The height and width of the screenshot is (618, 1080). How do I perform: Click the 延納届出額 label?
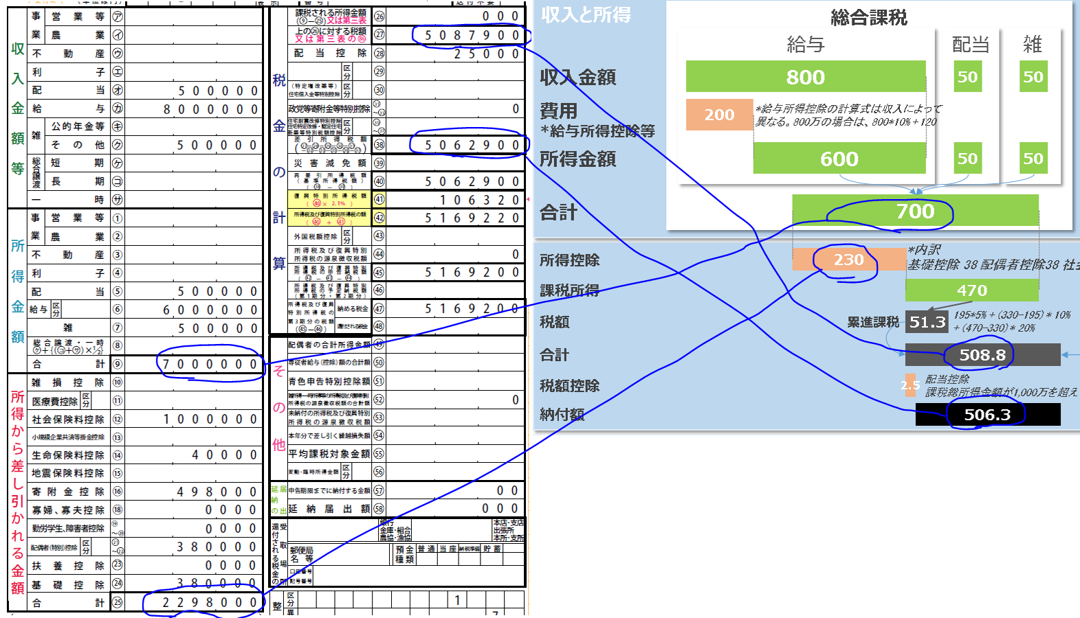329,509
